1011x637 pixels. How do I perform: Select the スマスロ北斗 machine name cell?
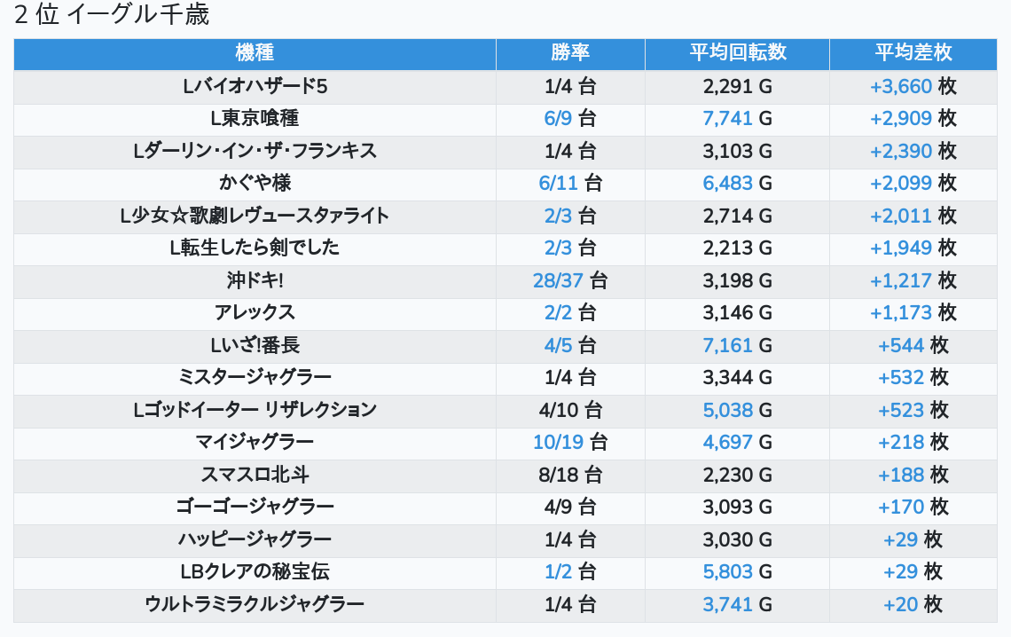pos(255,475)
